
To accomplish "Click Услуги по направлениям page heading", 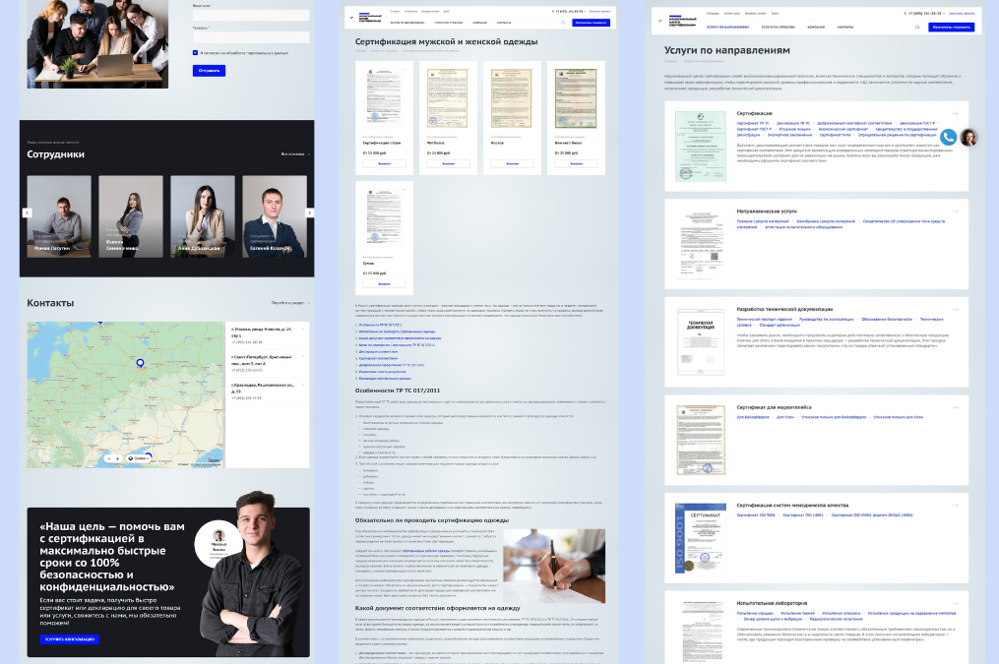I will point(727,50).
